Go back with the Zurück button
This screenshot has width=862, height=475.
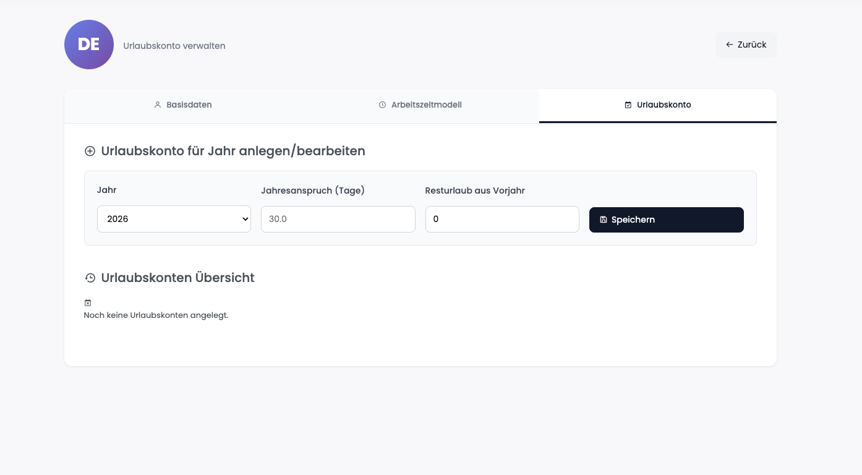point(746,45)
